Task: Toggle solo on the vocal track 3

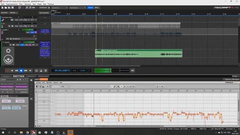Action: 22,45
